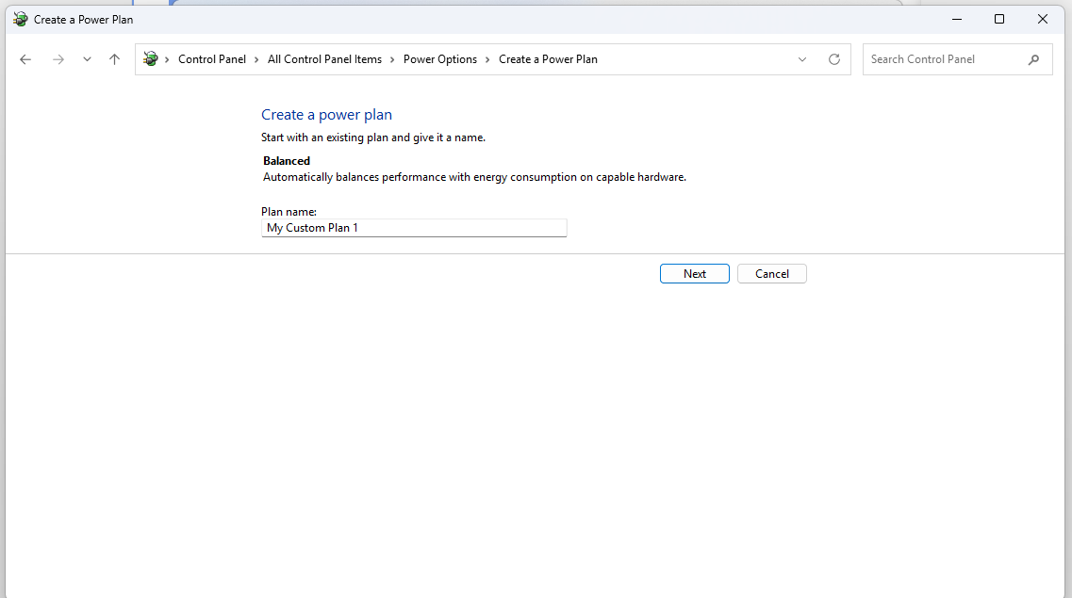Select Create a Power Plan breadcrumb
1072x598 pixels.
point(548,59)
